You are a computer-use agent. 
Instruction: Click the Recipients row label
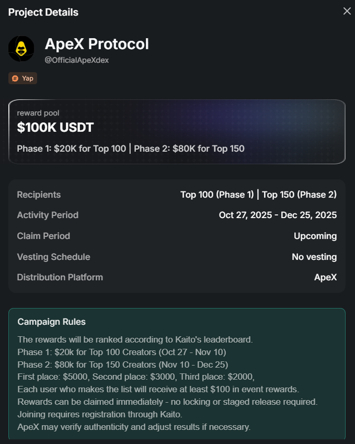pyautogui.click(x=39, y=195)
